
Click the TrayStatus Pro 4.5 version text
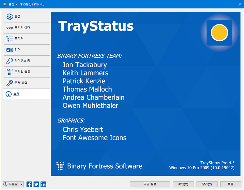217,163
